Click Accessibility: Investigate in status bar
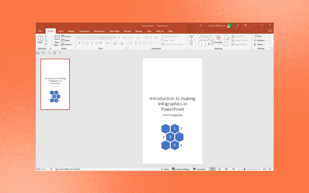The height and width of the screenshot is (193, 309). (67, 169)
